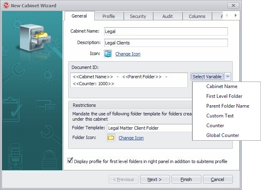Click the app logo in title bar
The height and width of the screenshot is (190, 261).
click(6, 5)
